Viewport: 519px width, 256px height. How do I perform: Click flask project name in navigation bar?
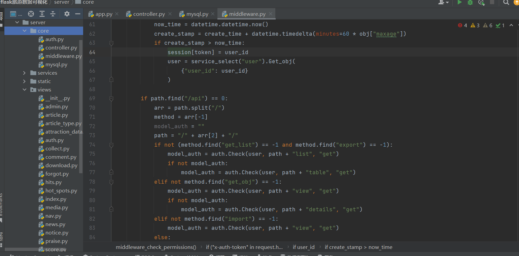click(x=24, y=2)
